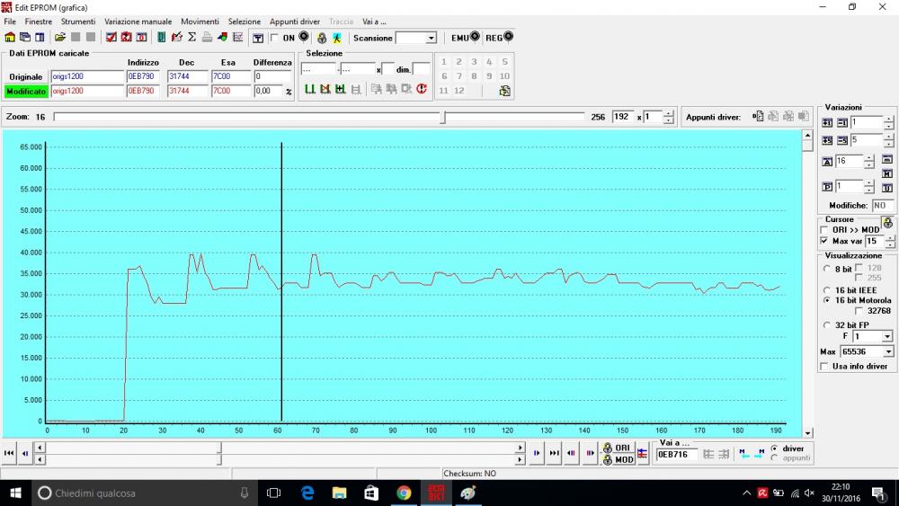
Task: Open the F value dropdown
Action: [887, 336]
